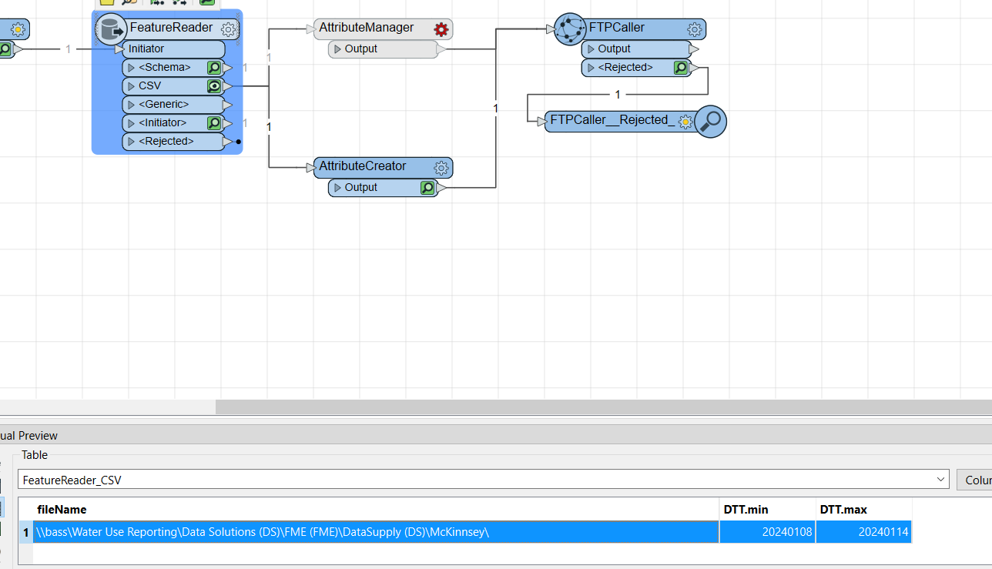Inspect cached features on <Initiator> port
The height and width of the screenshot is (569, 992).
click(x=214, y=123)
